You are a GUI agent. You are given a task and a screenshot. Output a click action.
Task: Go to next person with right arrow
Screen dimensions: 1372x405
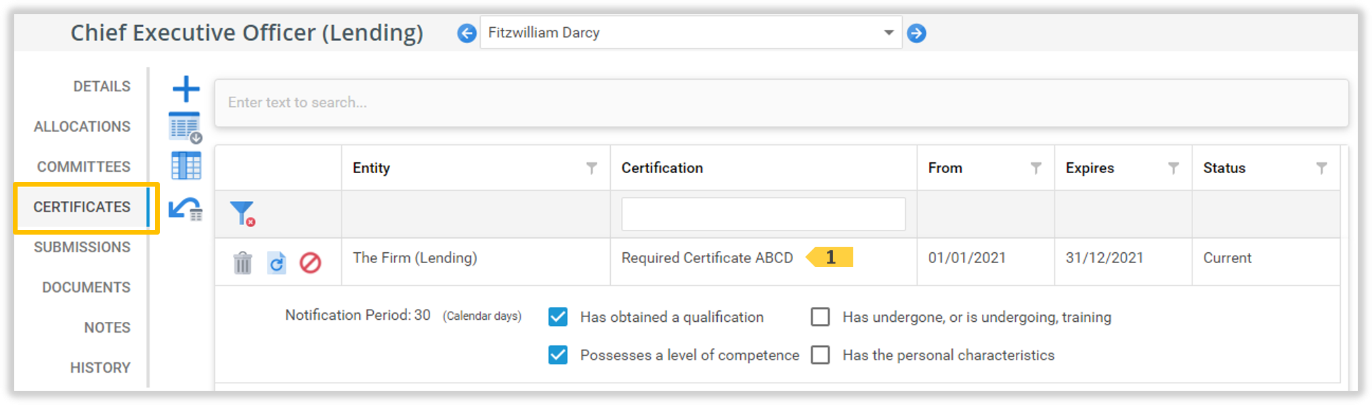[916, 33]
